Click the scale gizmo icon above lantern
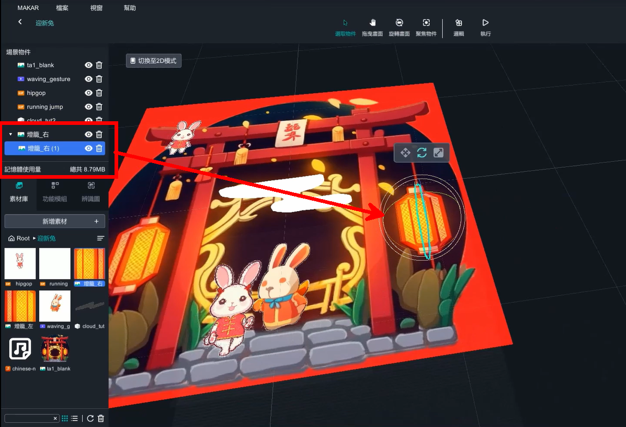The width and height of the screenshot is (626, 427). (439, 153)
